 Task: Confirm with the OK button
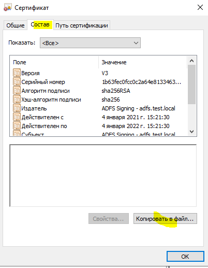tap(185, 257)
